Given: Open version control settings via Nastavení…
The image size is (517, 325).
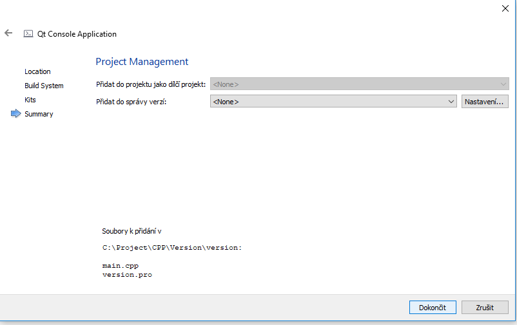Looking at the screenshot, I should coord(485,101).
